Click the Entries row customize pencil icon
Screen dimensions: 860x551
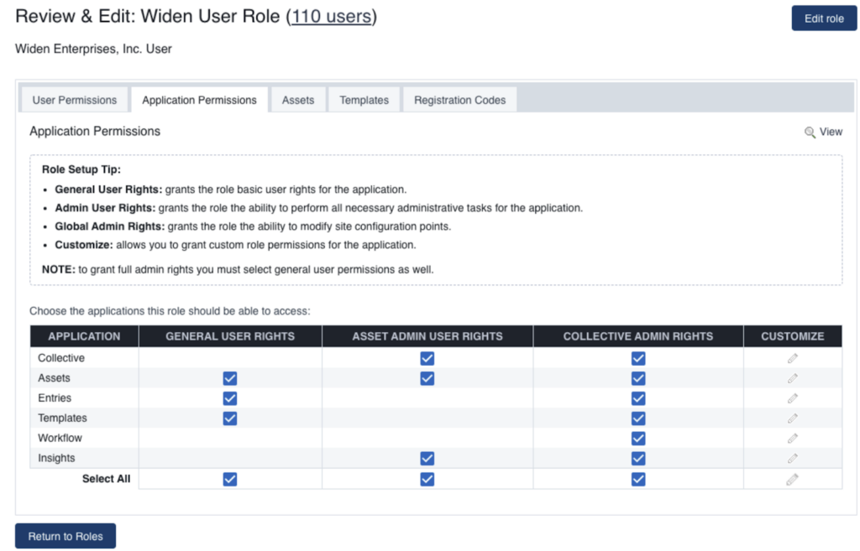[x=792, y=398]
